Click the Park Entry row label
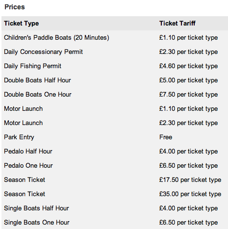The width and height of the screenshot is (228, 229). pos(19,137)
